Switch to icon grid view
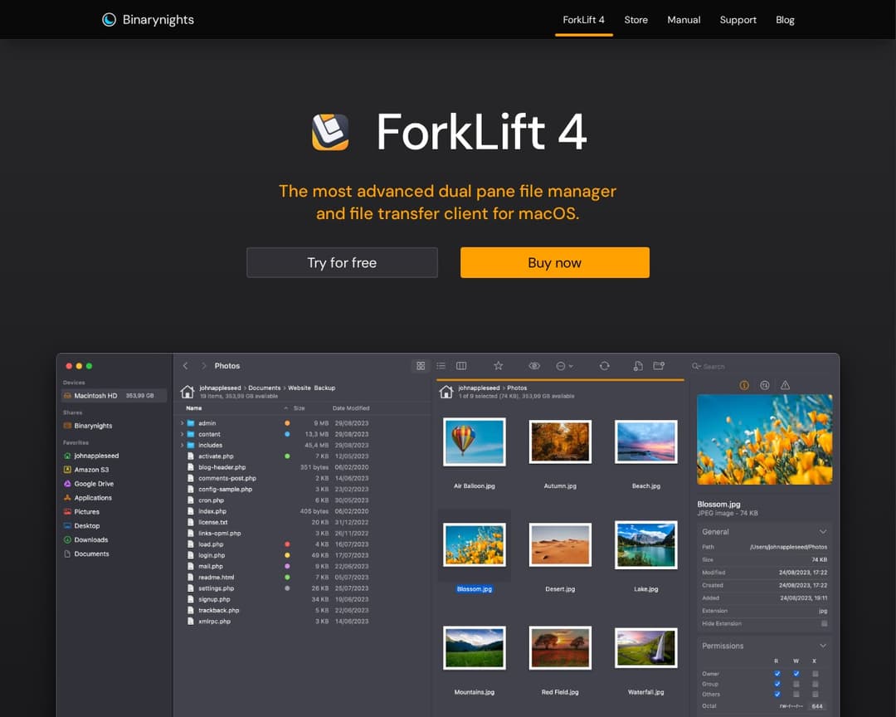This screenshot has width=896, height=717. (x=421, y=366)
